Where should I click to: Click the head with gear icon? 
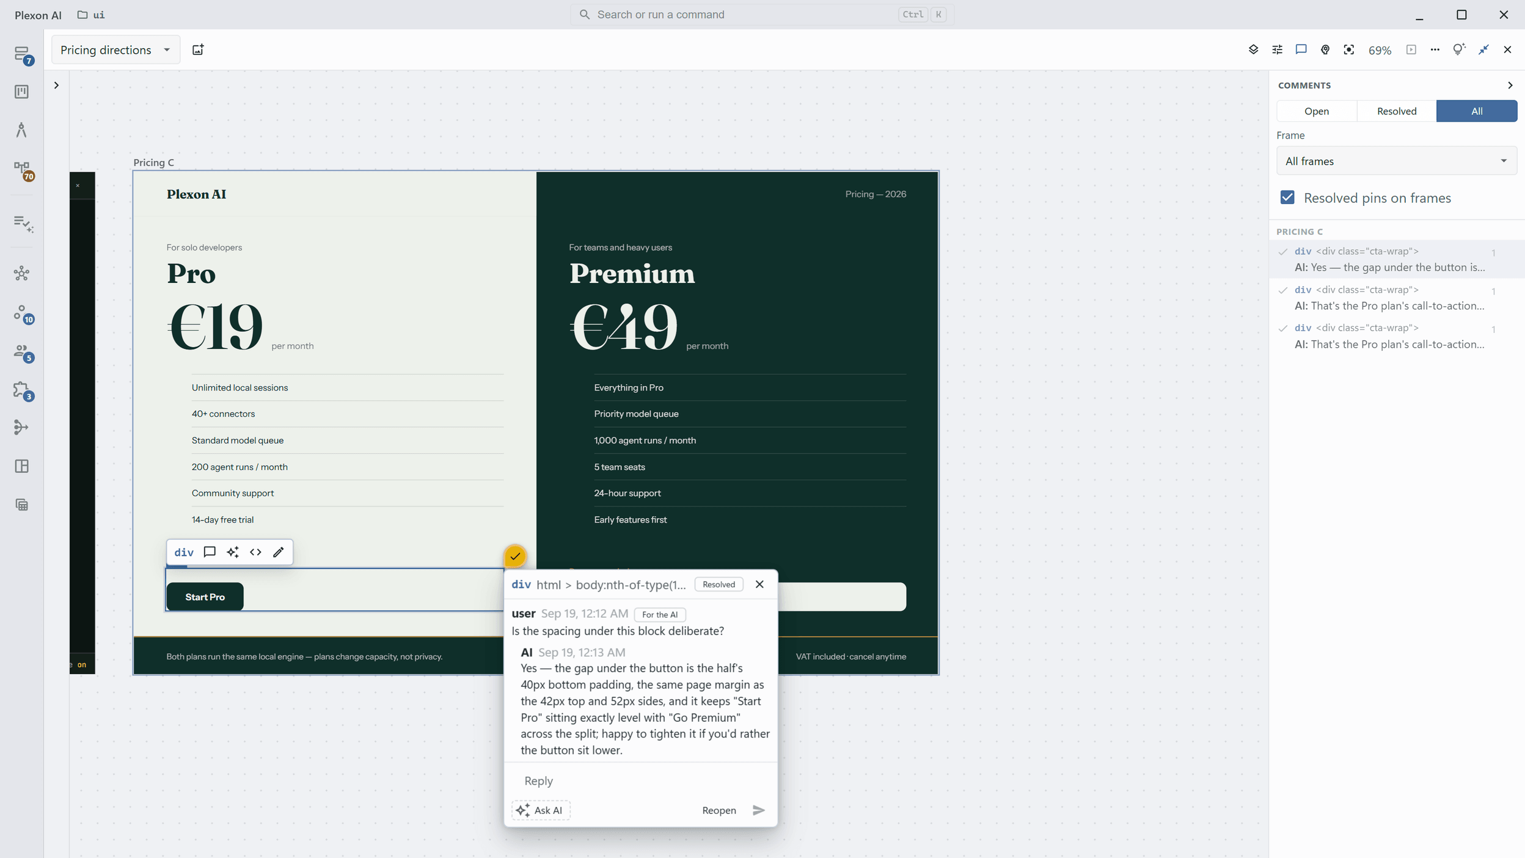click(1325, 50)
